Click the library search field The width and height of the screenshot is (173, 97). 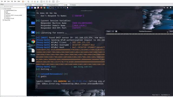click(13, 6)
